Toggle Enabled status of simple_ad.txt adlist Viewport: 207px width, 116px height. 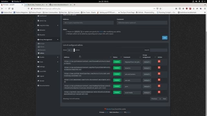tap(117, 80)
